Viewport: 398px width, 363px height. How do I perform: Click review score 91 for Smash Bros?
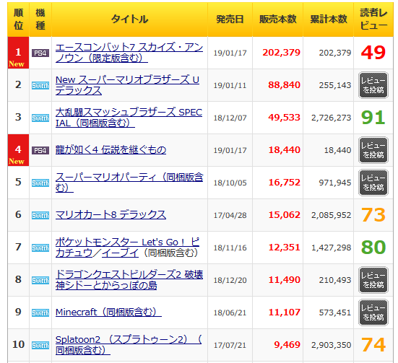tap(373, 118)
